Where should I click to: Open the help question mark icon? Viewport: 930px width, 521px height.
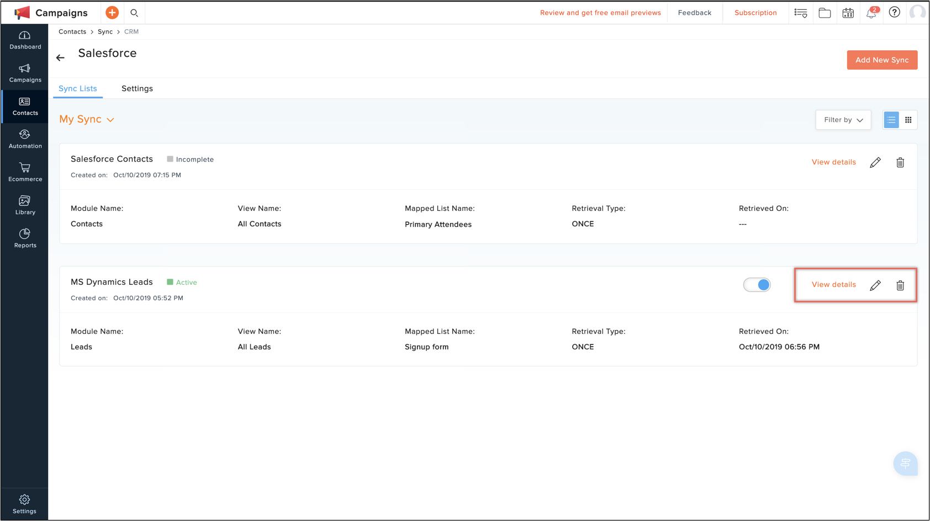click(895, 12)
